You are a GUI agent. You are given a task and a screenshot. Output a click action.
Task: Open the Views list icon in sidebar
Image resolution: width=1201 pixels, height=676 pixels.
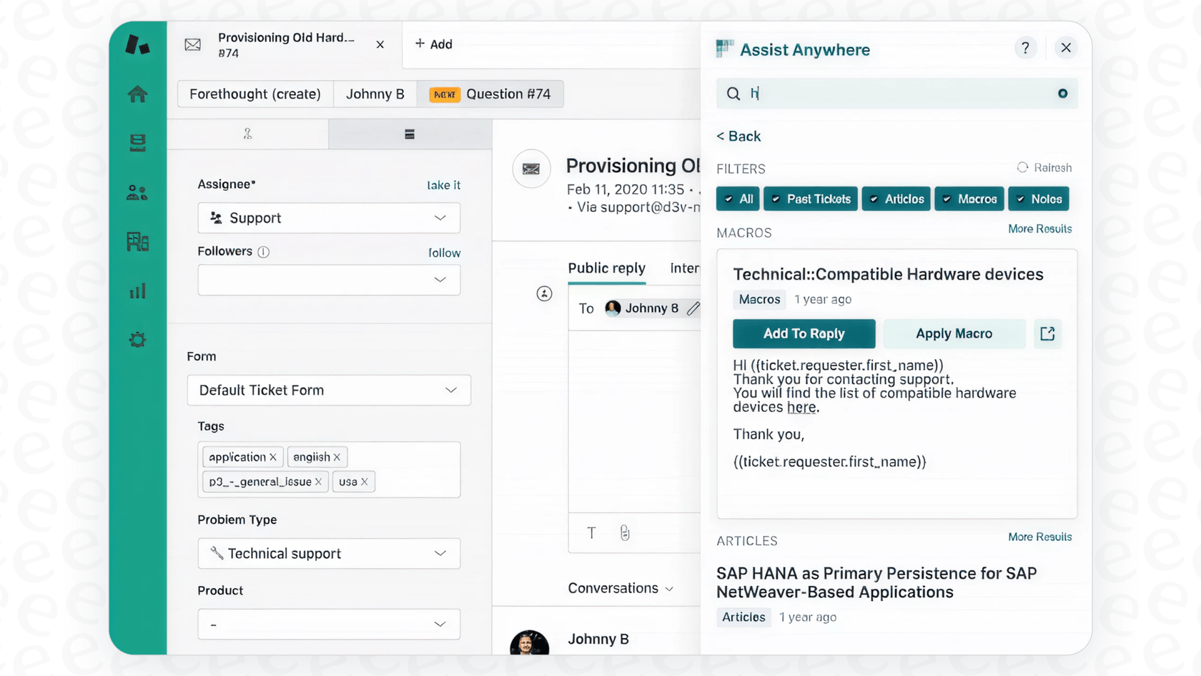point(137,143)
